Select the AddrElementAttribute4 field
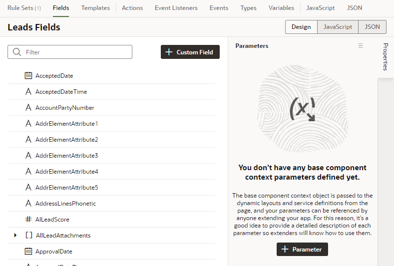 pos(111,172)
